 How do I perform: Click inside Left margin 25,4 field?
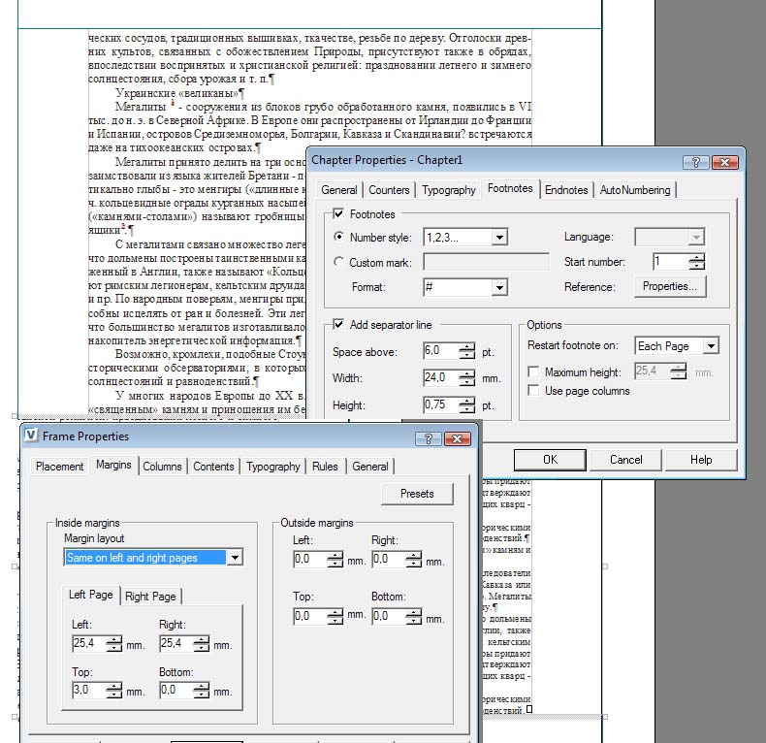(x=88, y=644)
